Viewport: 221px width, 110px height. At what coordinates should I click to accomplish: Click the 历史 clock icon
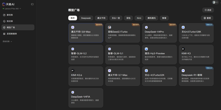tap(206, 10)
